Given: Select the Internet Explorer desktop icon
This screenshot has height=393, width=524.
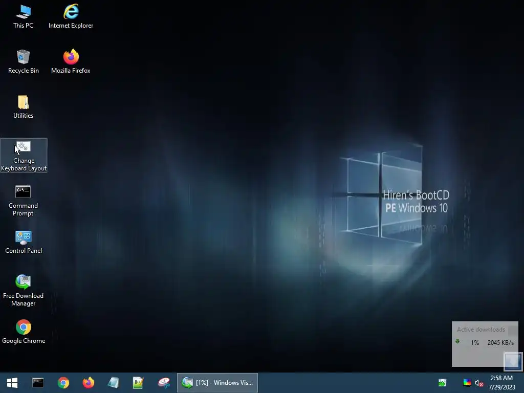Looking at the screenshot, I should click(71, 16).
